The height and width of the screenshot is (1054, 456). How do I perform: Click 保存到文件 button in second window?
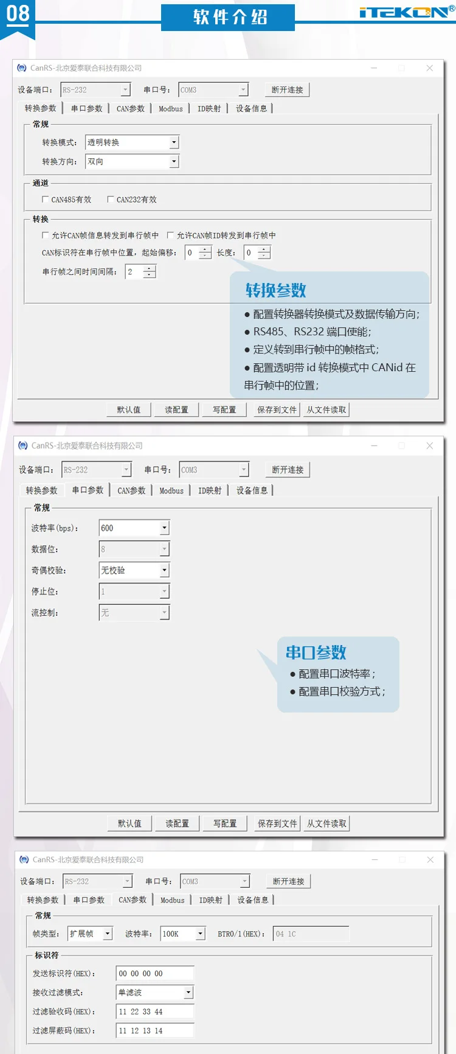coord(277,823)
